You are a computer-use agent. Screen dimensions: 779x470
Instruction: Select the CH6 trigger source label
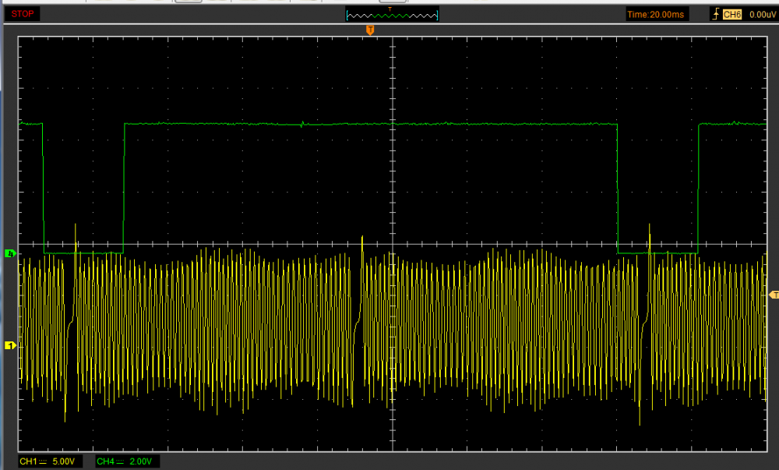[x=731, y=14]
